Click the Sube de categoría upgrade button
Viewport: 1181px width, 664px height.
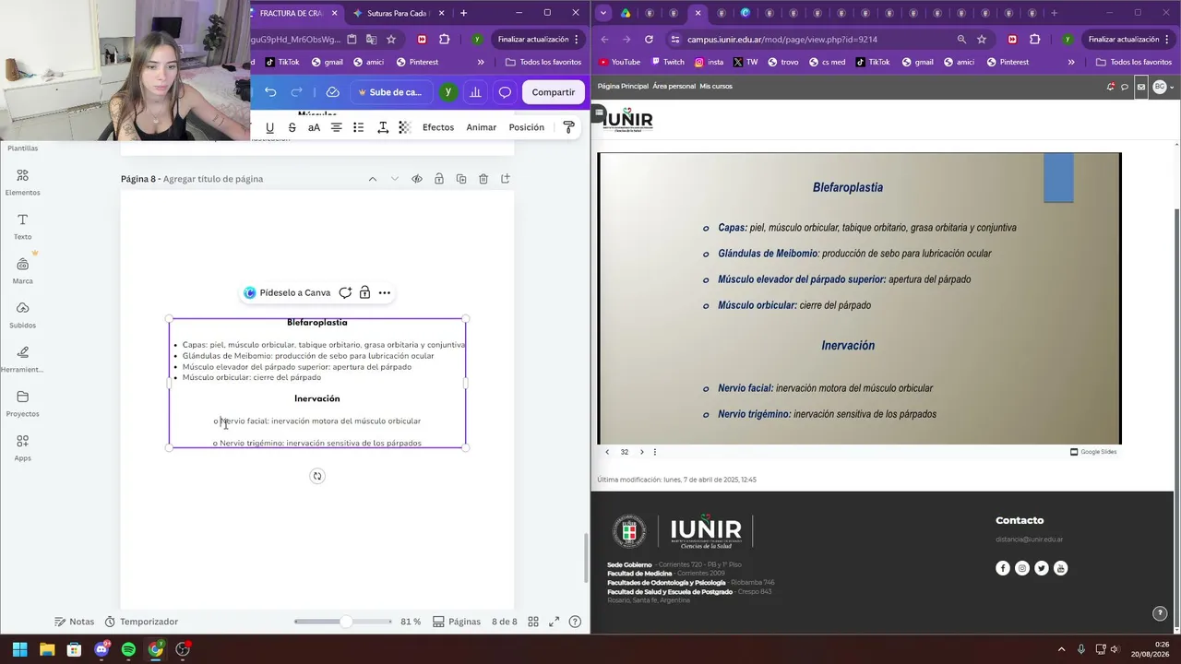coord(389,92)
